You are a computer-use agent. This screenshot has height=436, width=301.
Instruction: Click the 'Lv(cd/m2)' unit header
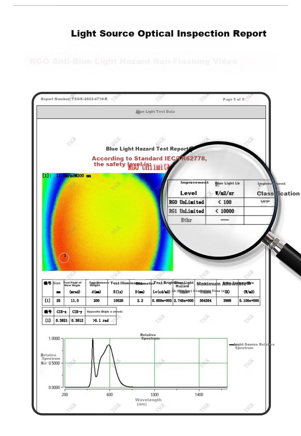(x=162, y=292)
